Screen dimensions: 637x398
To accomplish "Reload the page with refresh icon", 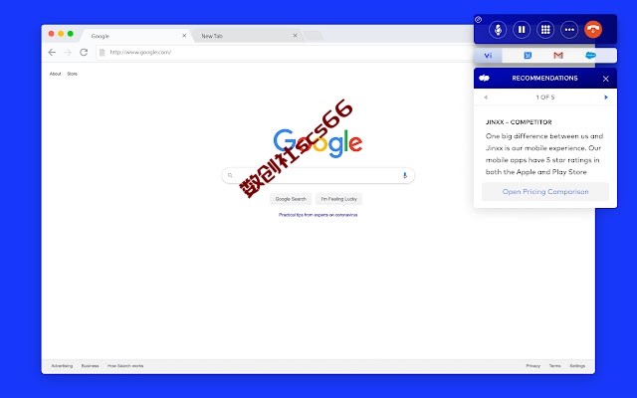I will pos(84,53).
